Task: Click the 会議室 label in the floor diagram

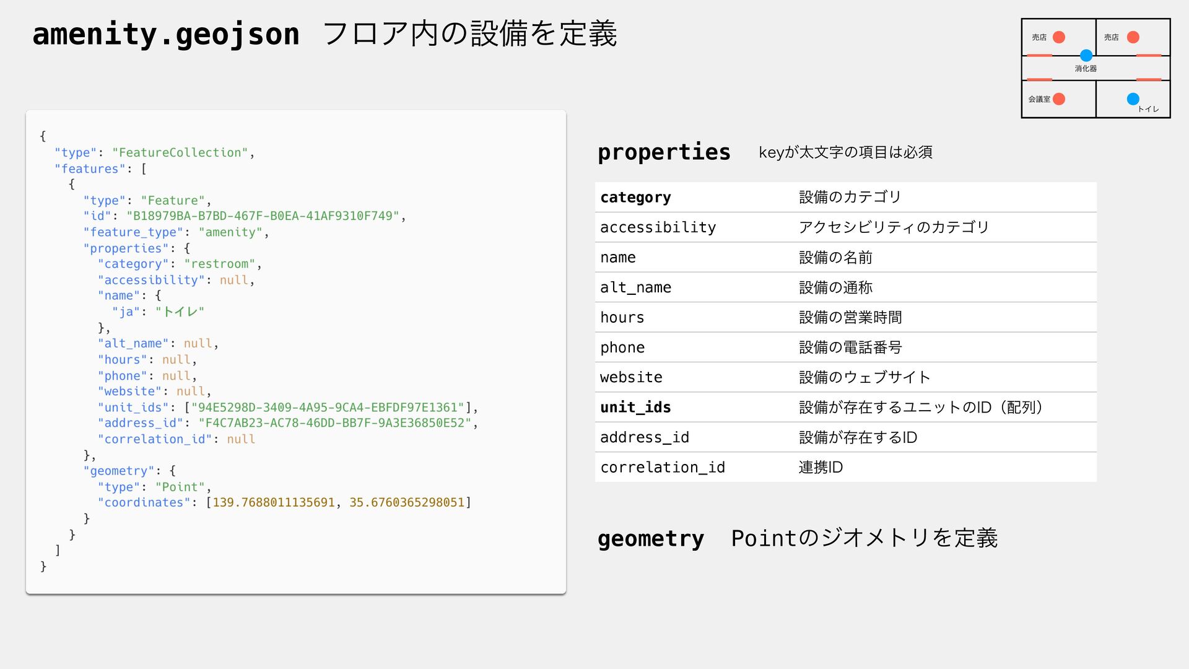Action: click(1039, 99)
